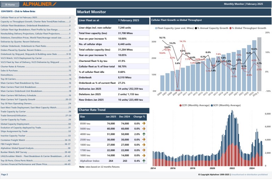Open Cellular Fleet Age Breakdown link
The width and height of the screenshot is (272, 180).
pyautogui.click(x=35, y=30)
